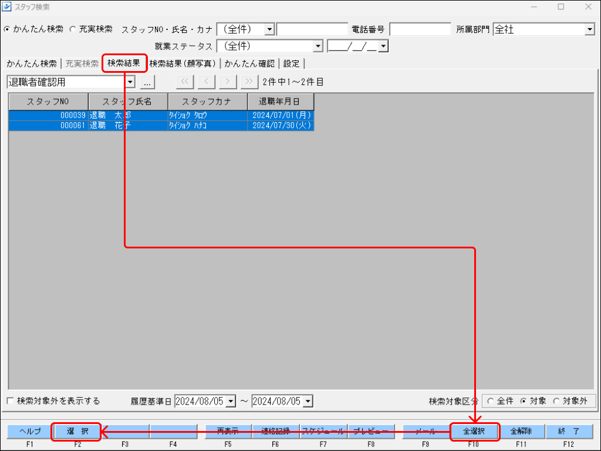Image resolution: width=601 pixels, height=451 pixels.
Task: Switch to the 検索結果(顔写真) tab
Action: (x=183, y=63)
